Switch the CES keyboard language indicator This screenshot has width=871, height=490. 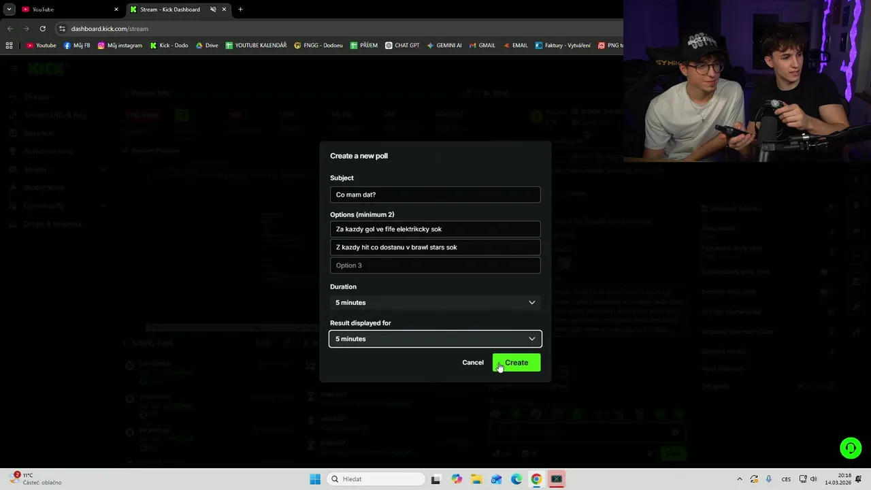(786, 479)
